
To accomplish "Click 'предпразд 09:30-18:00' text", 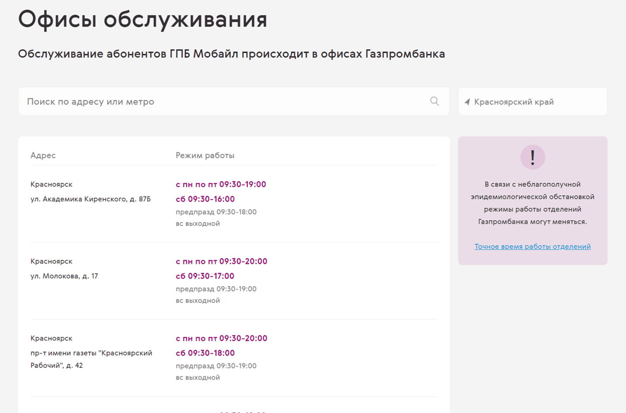I will [216, 212].
